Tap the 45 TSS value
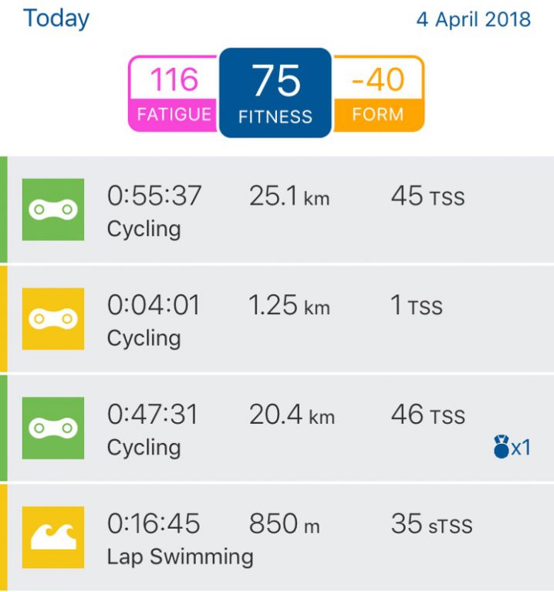554x592 pixels. (x=427, y=197)
